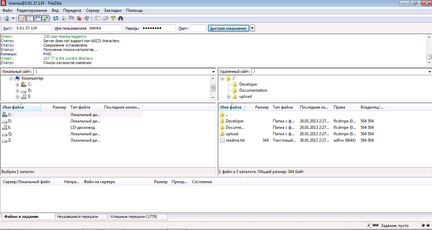Collapse the remote root '/' tree node

(x=222, y=78)
